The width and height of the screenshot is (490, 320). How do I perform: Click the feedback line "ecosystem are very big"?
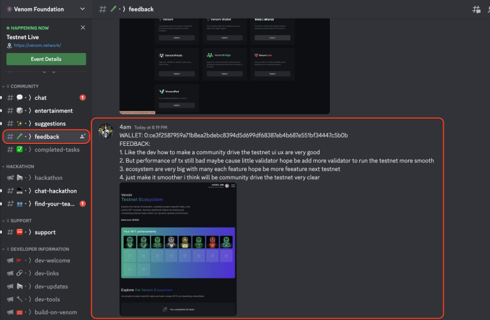click(x=230, y=169)
